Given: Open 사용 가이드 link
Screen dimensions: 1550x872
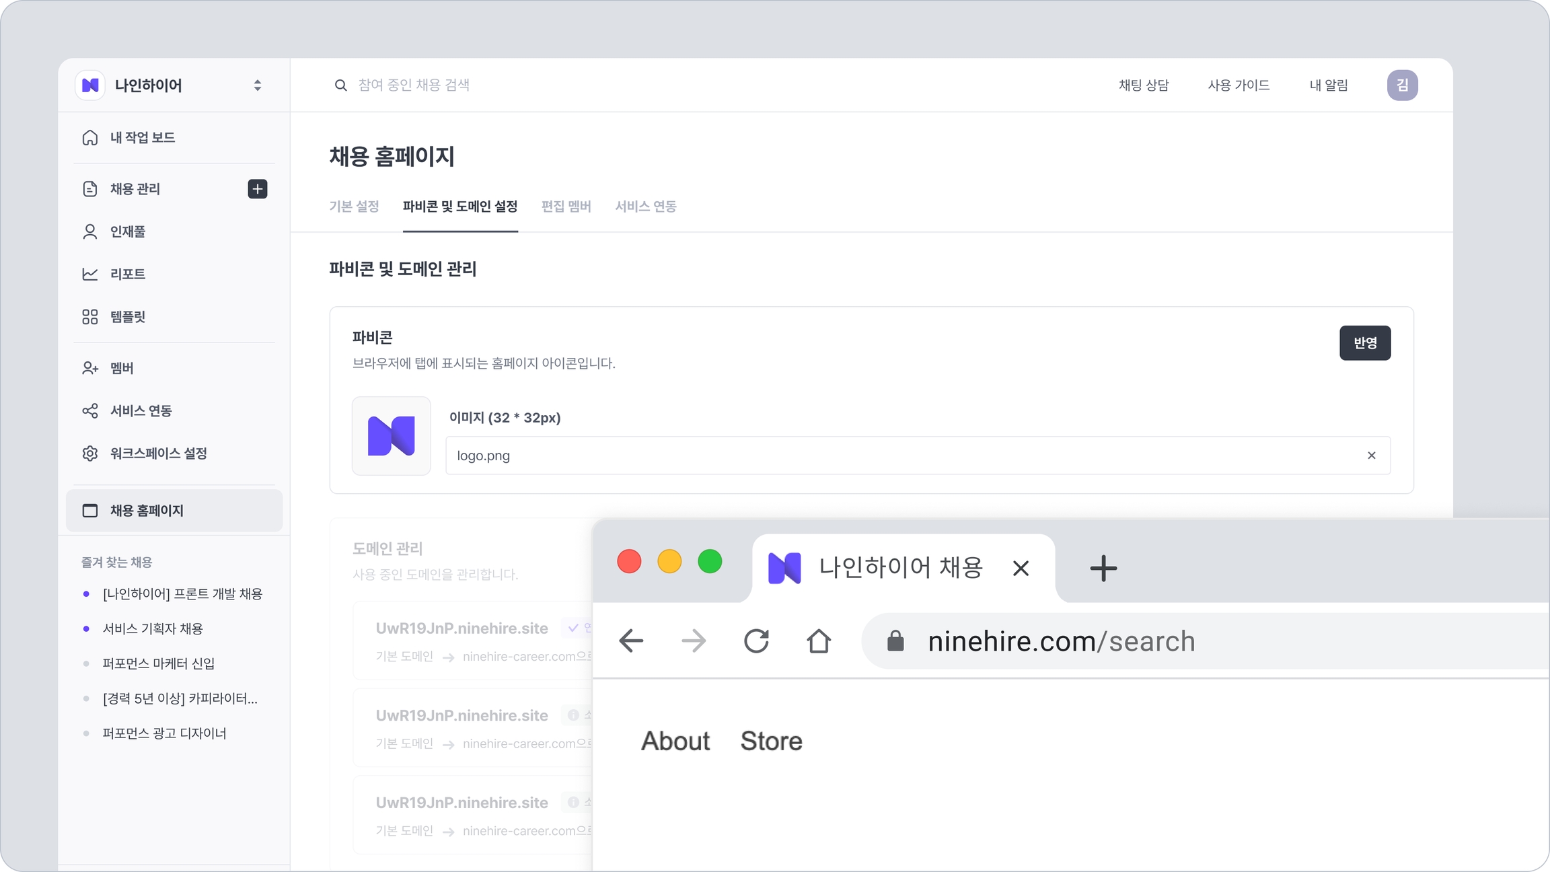Looking at the screenshot, I should (x=1239, y=85).
